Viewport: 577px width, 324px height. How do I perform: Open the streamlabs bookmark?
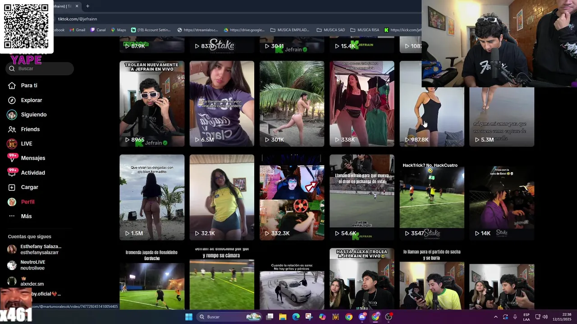click(x=197, y=30)
